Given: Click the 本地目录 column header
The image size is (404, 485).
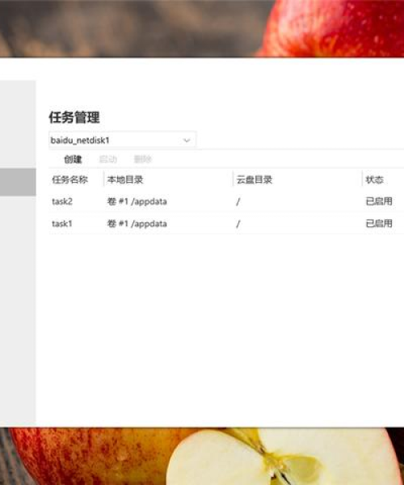Looking at the screenshot, I should 125,179.
